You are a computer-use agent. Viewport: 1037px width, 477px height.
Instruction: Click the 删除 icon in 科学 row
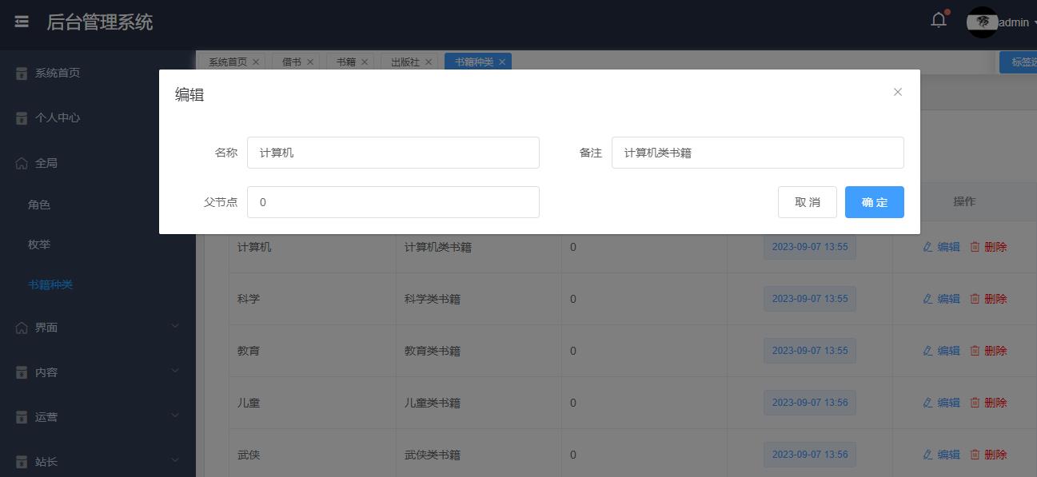coord(975,299)
